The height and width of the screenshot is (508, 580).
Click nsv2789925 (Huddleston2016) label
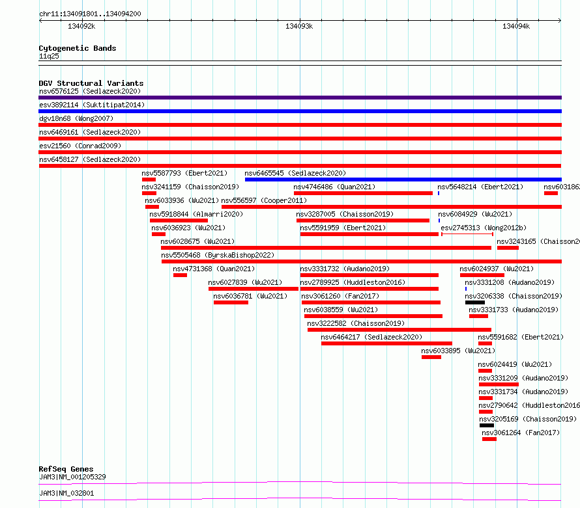tap(353, 282)
